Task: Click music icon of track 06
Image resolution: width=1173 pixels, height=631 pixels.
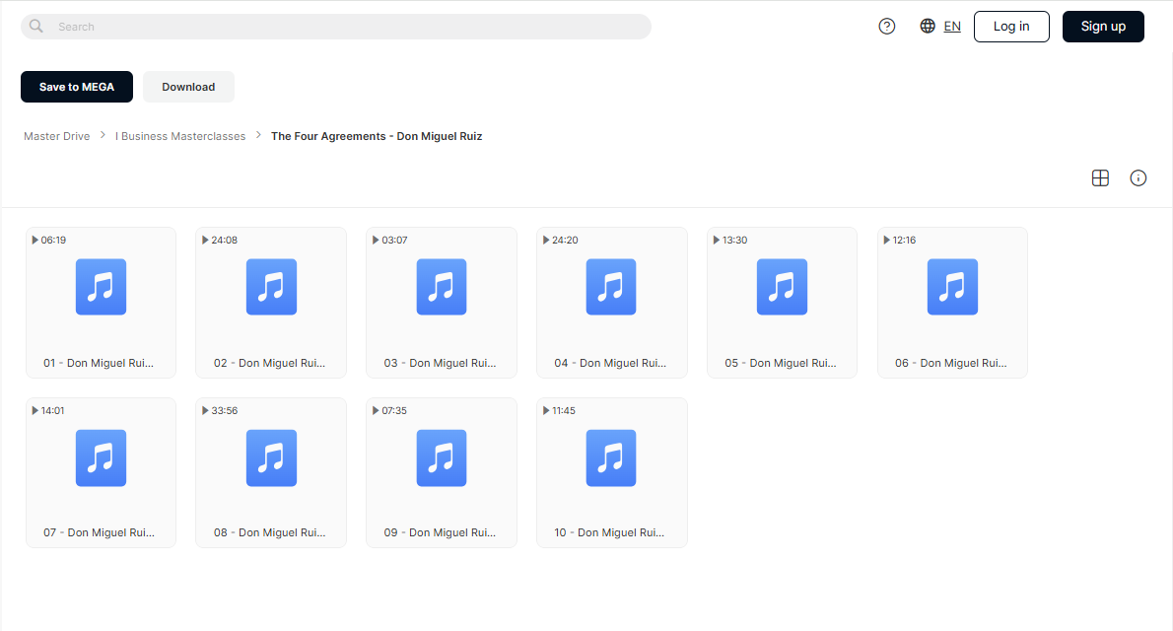Action: [x=952, y=287]
